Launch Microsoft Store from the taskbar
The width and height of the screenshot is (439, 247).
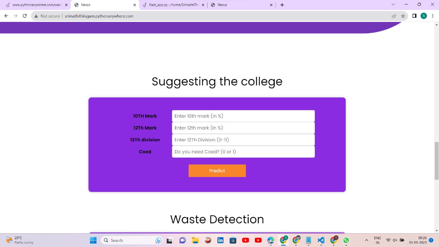pyautogui.click(x=233, y=240)
